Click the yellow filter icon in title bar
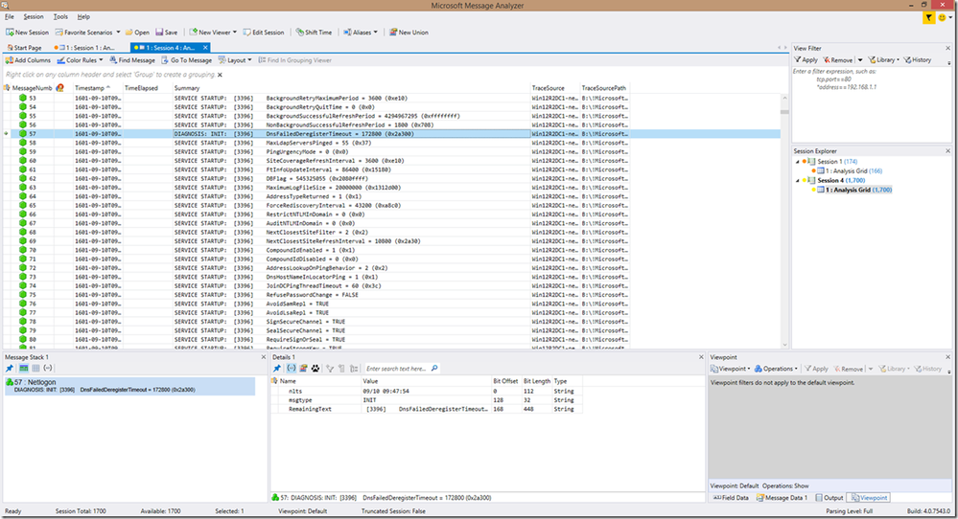This screenshot has height=519, width=958. [x=928, y=17]
